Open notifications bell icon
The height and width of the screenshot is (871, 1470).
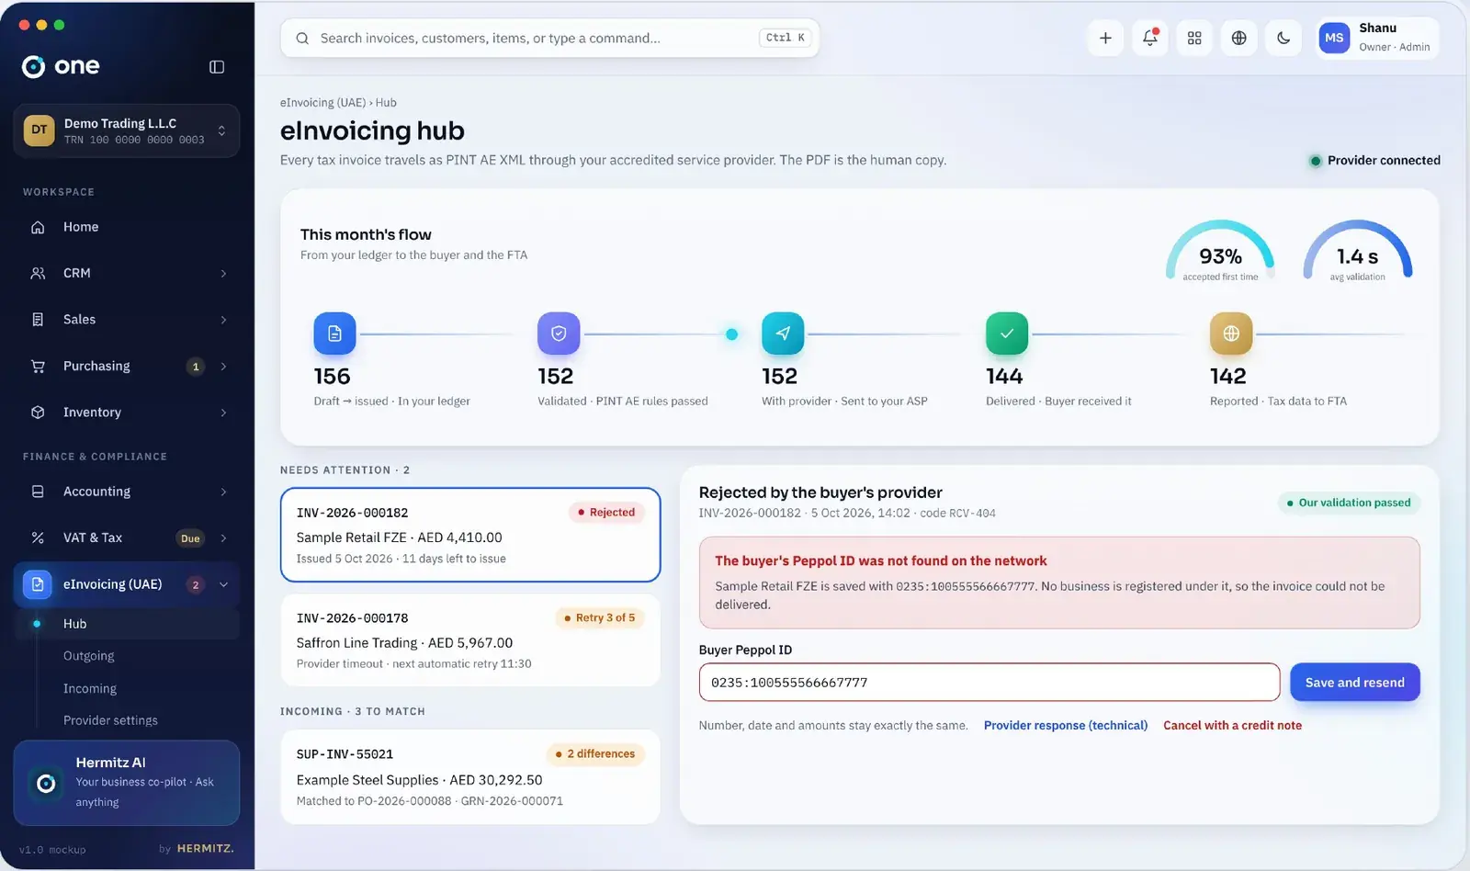point(1149,38)
